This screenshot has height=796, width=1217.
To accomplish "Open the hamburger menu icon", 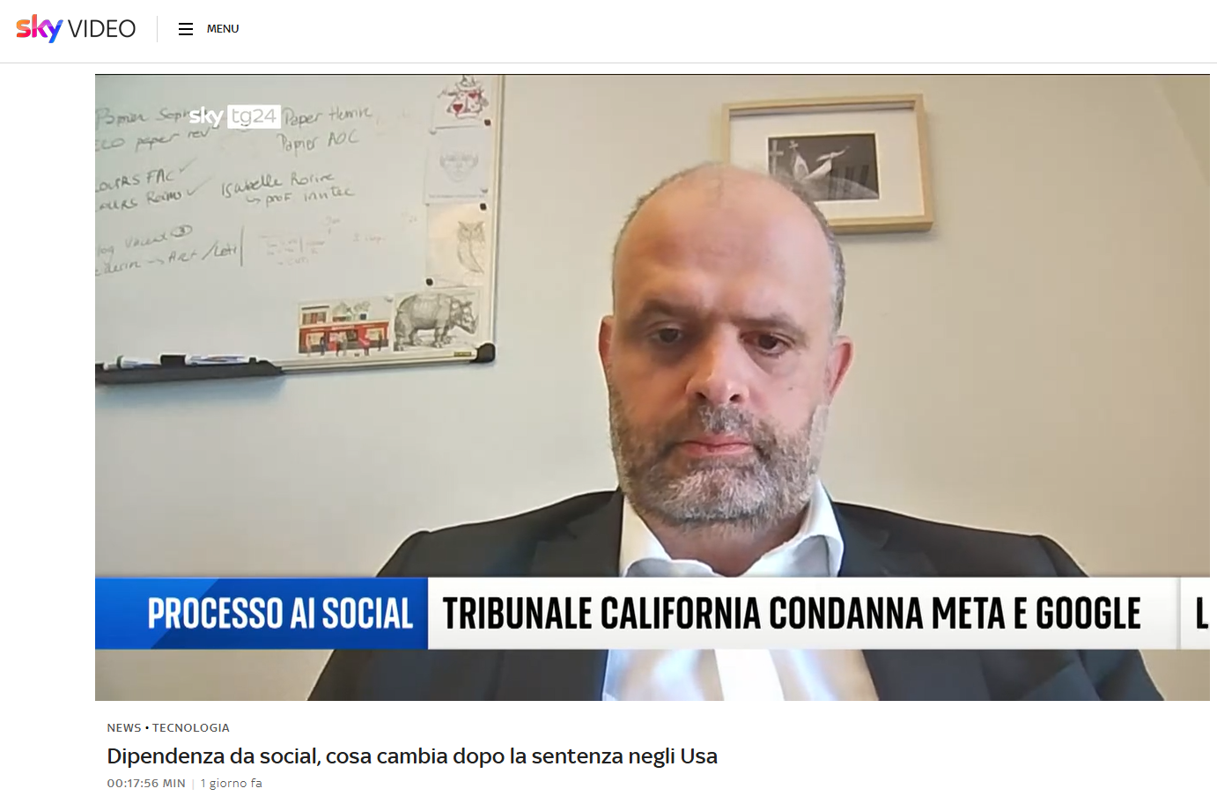I will [186, 29].
